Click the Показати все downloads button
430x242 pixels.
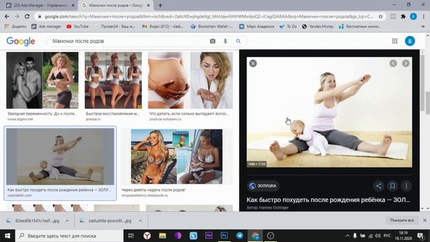tap(402, 220)
